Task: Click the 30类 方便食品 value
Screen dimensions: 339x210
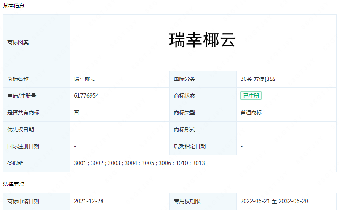Action: pyautogui.click(x=258, y=79)
